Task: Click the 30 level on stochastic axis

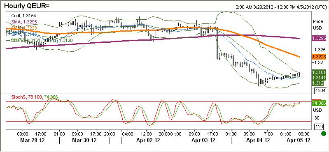Action: coord(317,118)
